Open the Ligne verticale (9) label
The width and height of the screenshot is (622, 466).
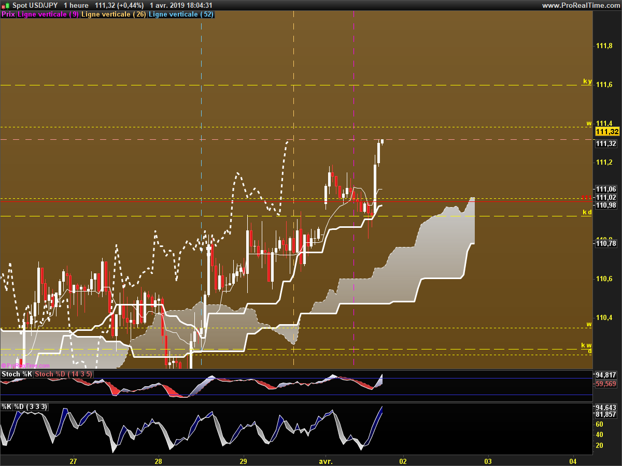coord(48,14)
